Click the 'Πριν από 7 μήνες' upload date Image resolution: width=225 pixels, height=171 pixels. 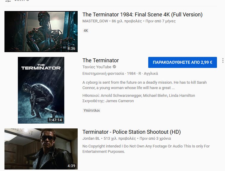pos(161,21)
